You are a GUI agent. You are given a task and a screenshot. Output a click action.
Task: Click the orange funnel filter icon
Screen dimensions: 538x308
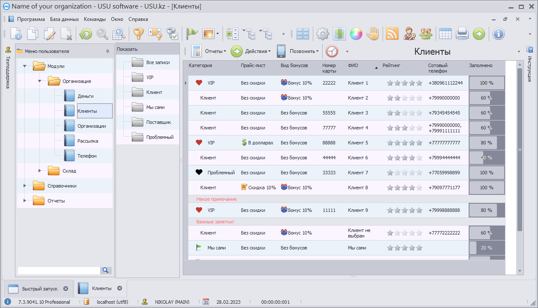pos(138,34)
